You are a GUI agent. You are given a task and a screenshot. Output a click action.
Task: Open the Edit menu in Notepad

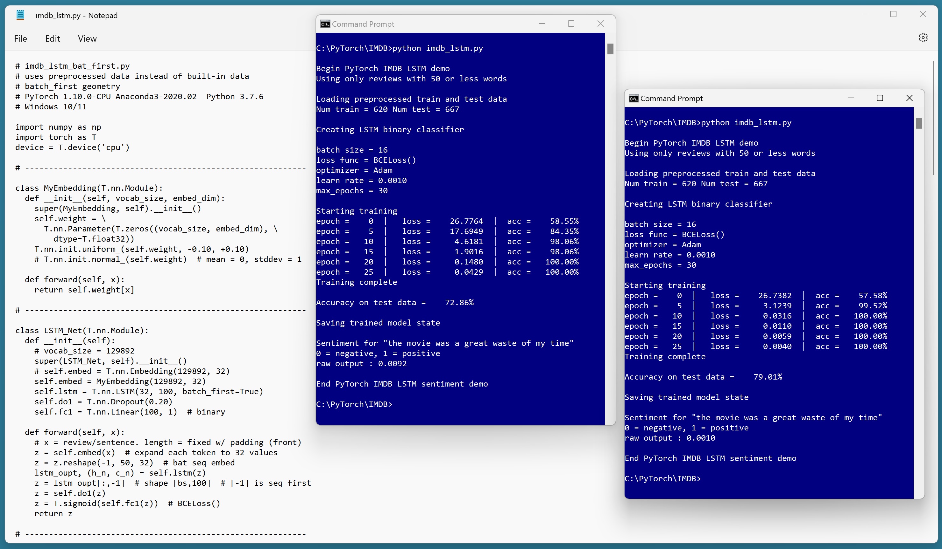coord(52,39)
